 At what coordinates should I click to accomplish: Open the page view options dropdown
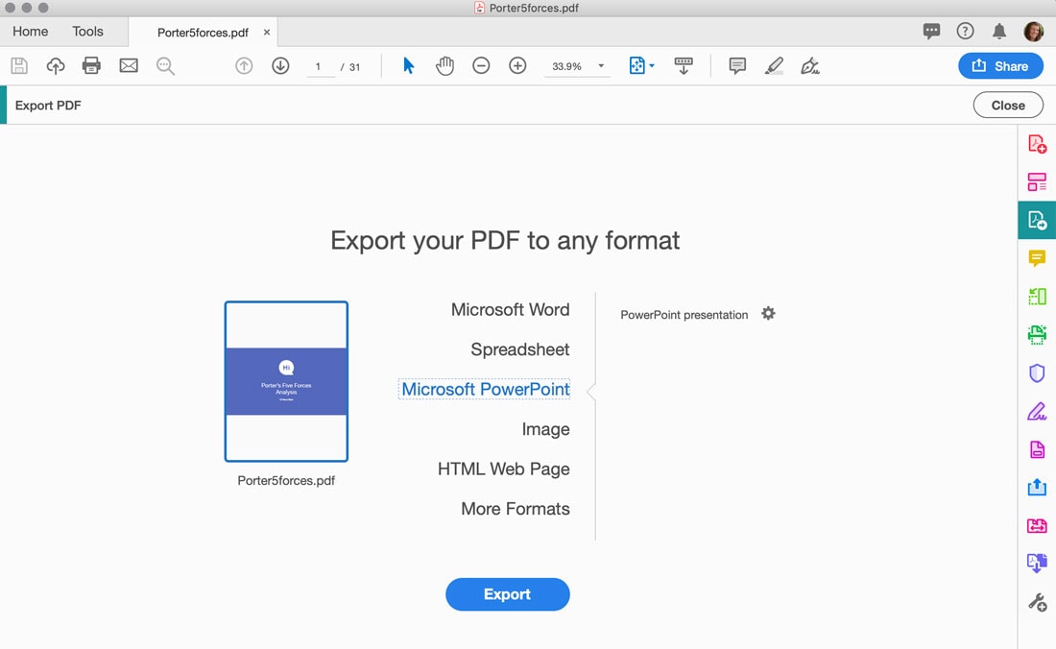point(641,65)
